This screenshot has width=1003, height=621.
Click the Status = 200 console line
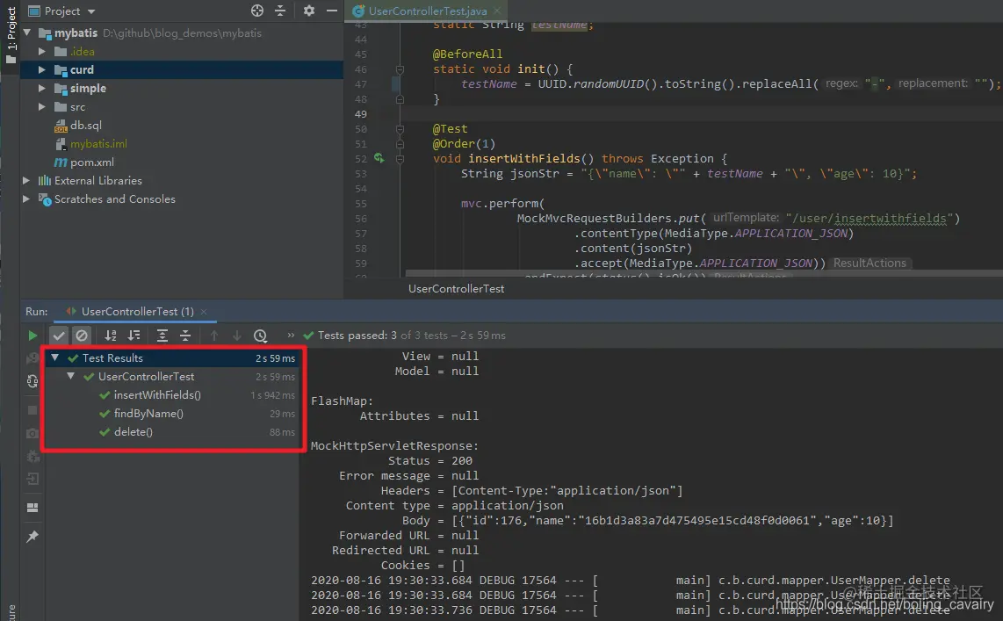point(429,461)
